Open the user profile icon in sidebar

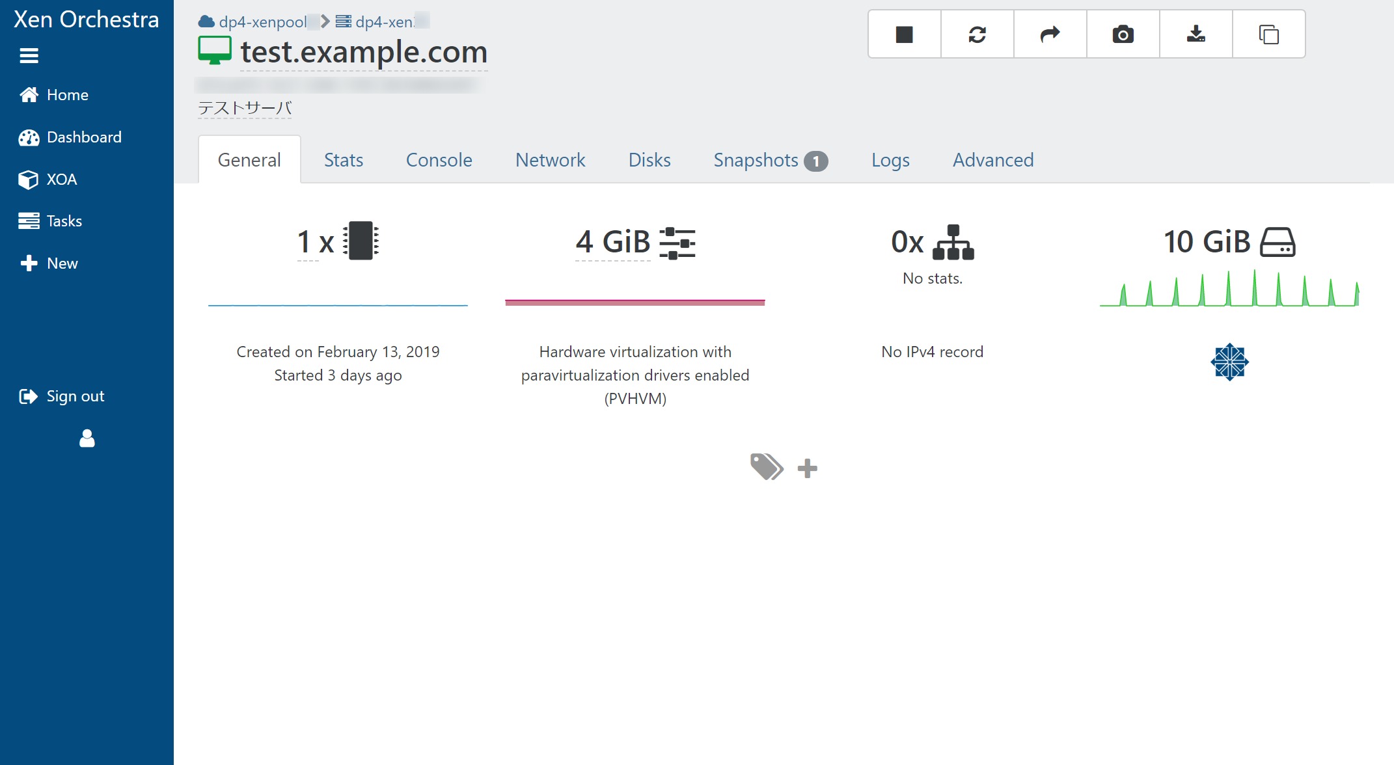[87, 438]
